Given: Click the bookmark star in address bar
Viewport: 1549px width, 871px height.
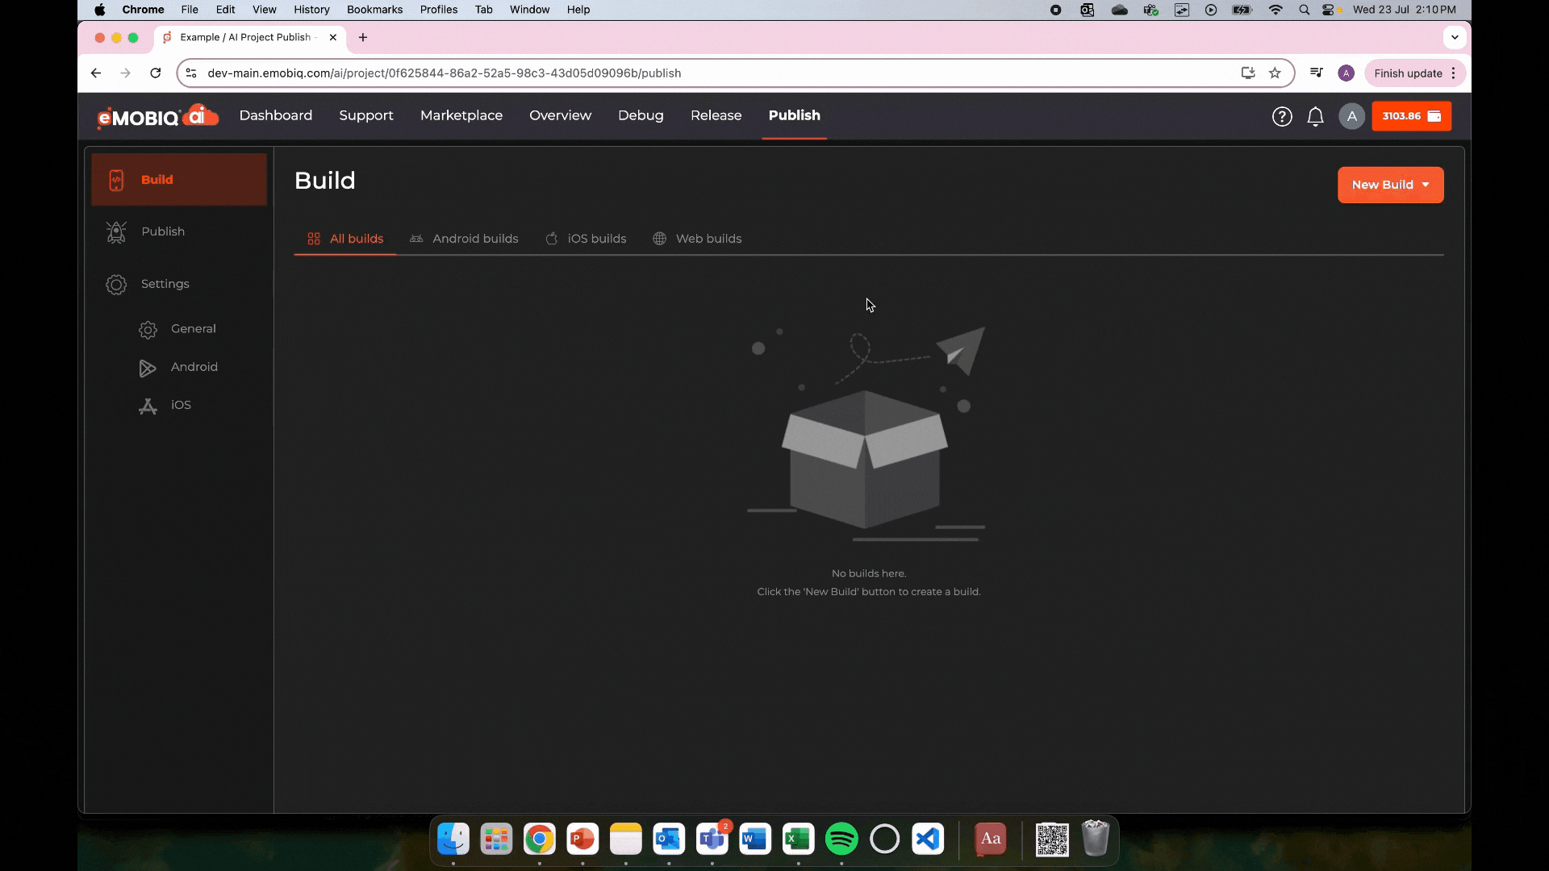Looking at the screenshot, I should coord(1275,73).
